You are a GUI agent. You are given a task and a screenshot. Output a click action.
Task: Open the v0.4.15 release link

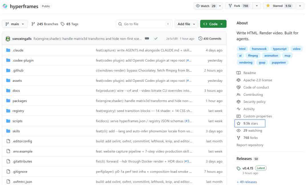[x=248, y=168]
